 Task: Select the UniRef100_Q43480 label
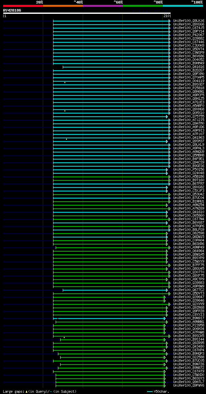pos(189,347)
